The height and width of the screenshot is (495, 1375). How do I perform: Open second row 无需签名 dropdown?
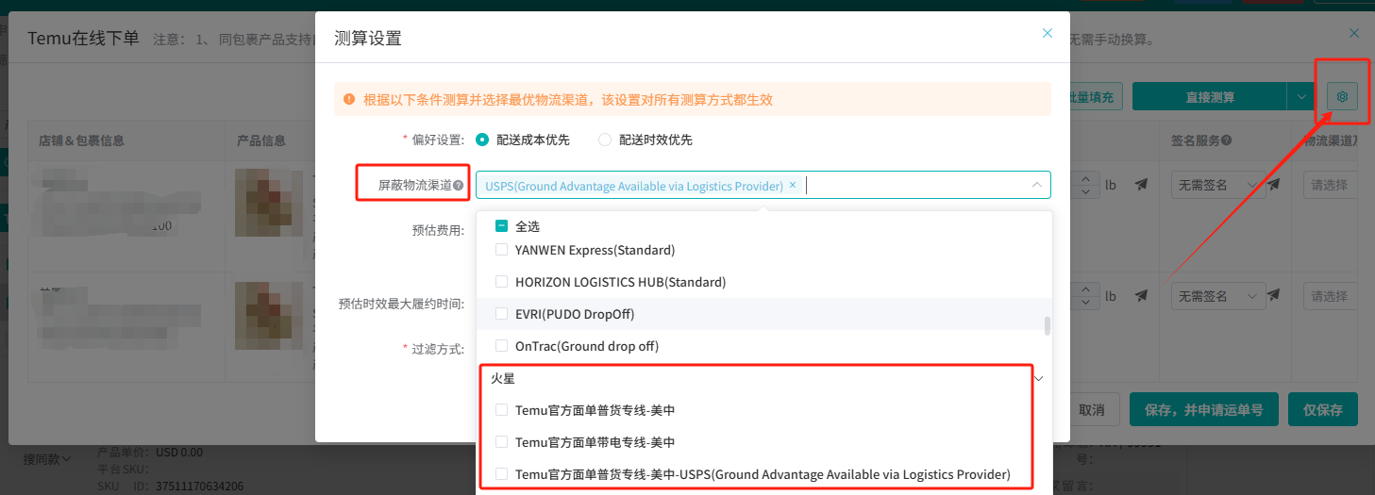1218,296
